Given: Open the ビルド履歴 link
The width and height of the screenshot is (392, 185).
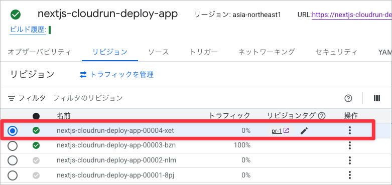Looking at the screenshot, I should (28, 30).
